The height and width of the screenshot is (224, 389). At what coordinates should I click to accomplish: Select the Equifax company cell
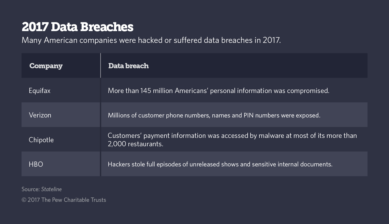(x=40, y=91)
